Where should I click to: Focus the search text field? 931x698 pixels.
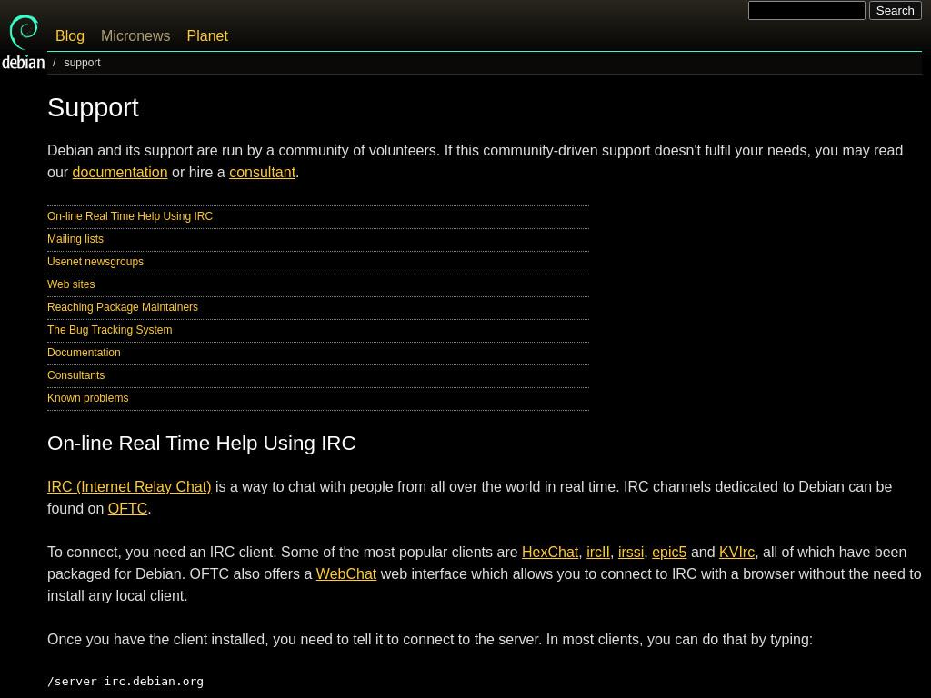point(806,11)
